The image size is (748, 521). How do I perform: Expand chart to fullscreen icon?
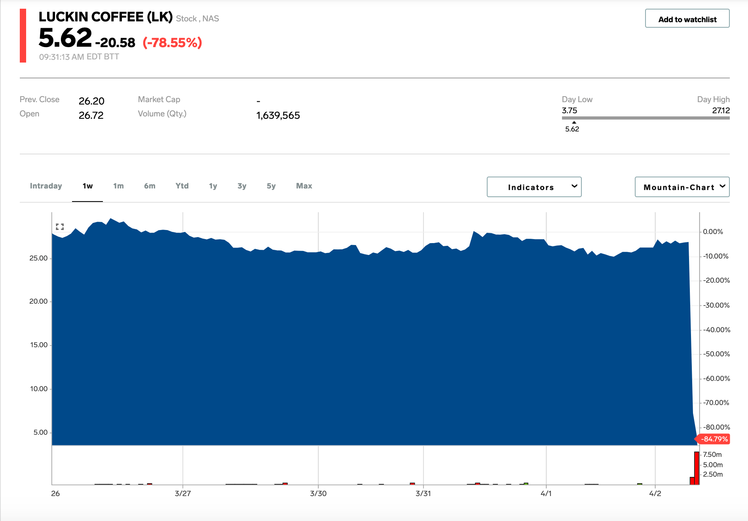click(60, 227)
